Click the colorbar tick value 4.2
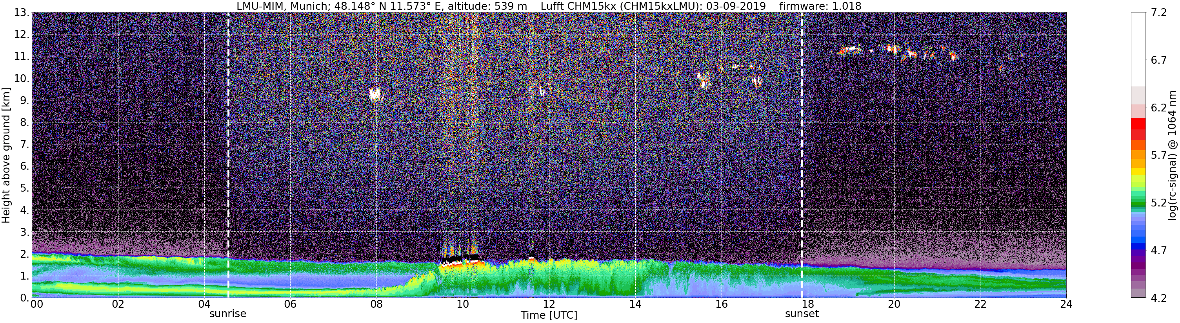 click(x=1159, y=298)
